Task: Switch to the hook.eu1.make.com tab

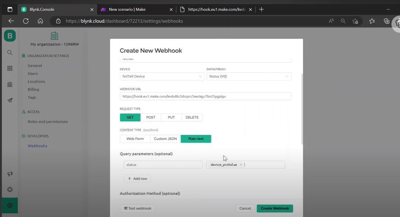Action: coord(216,9)
